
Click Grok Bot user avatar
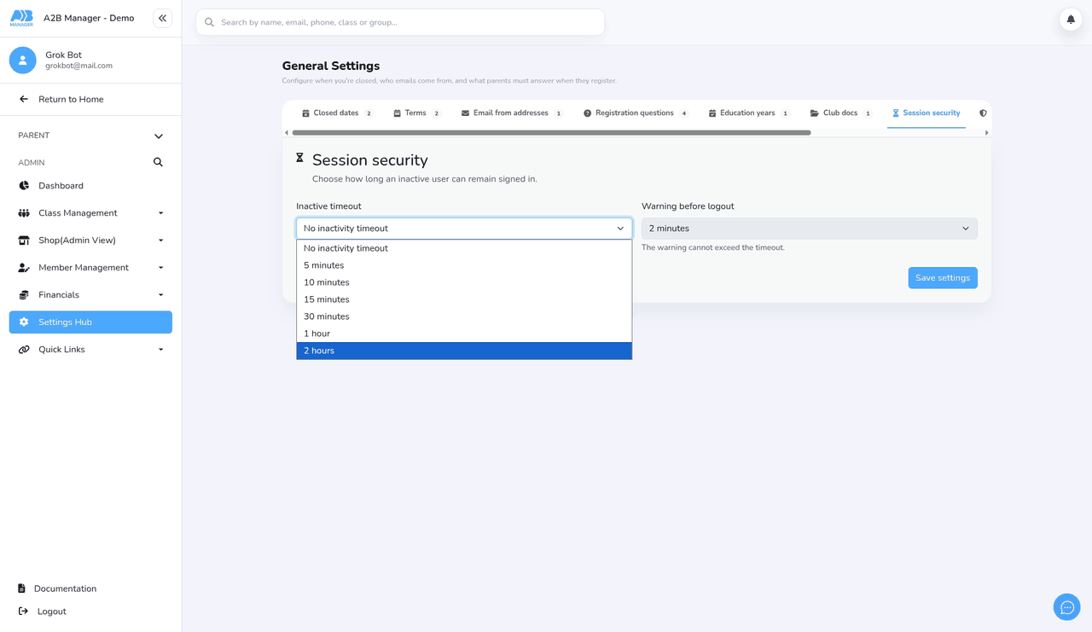pyautogui.click(x=23, y=60)
